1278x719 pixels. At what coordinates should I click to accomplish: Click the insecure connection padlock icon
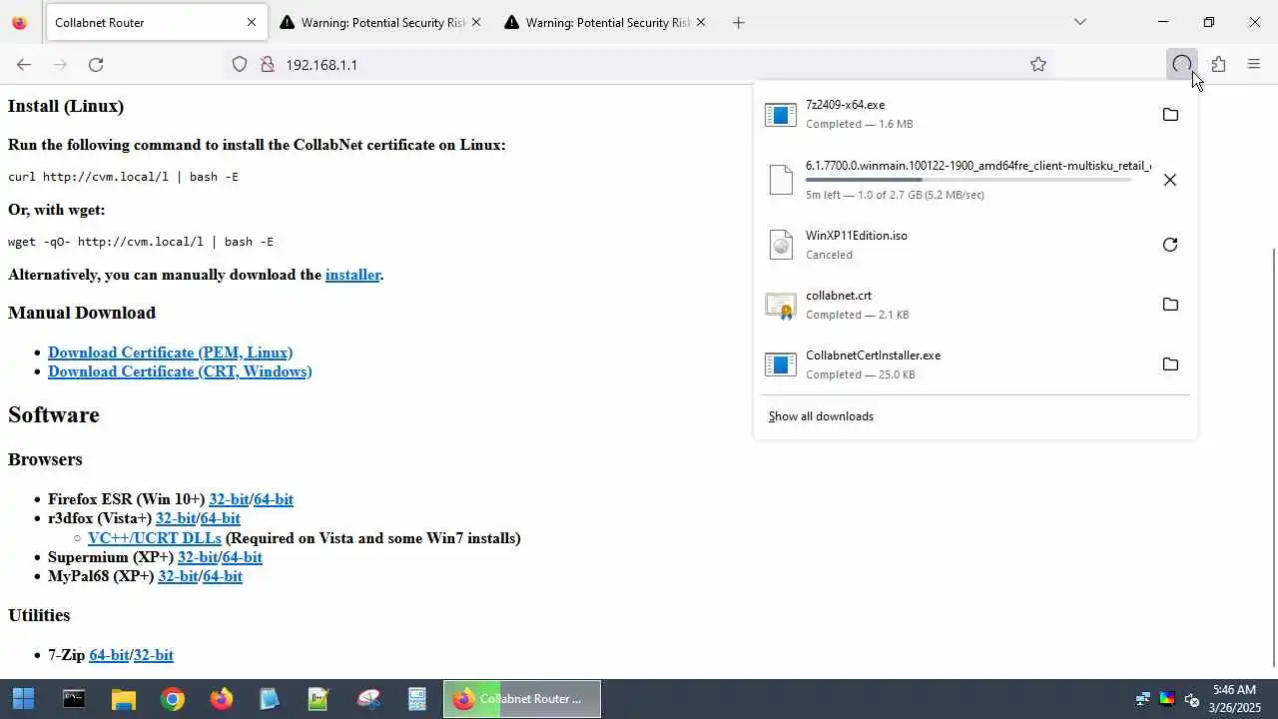click(268, 65)
